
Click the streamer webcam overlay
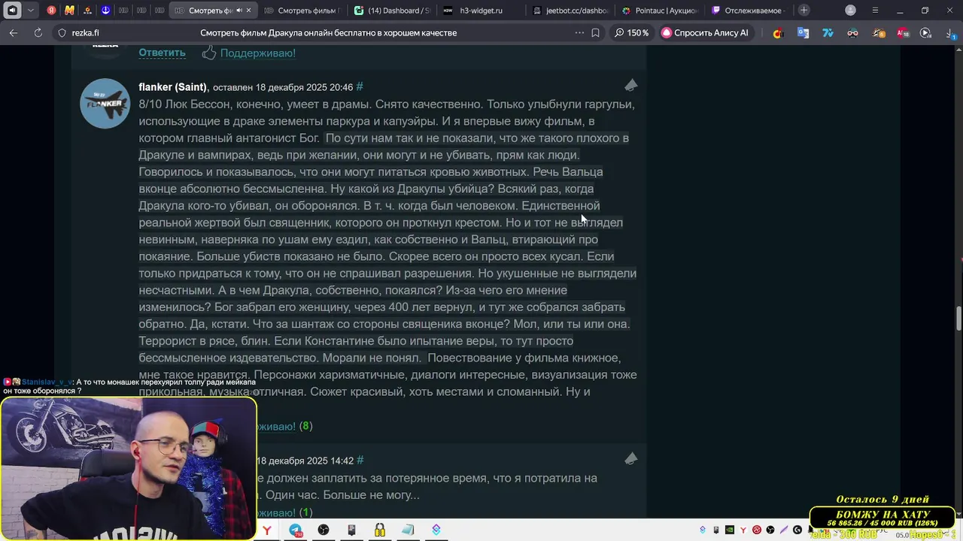(129, 468)
